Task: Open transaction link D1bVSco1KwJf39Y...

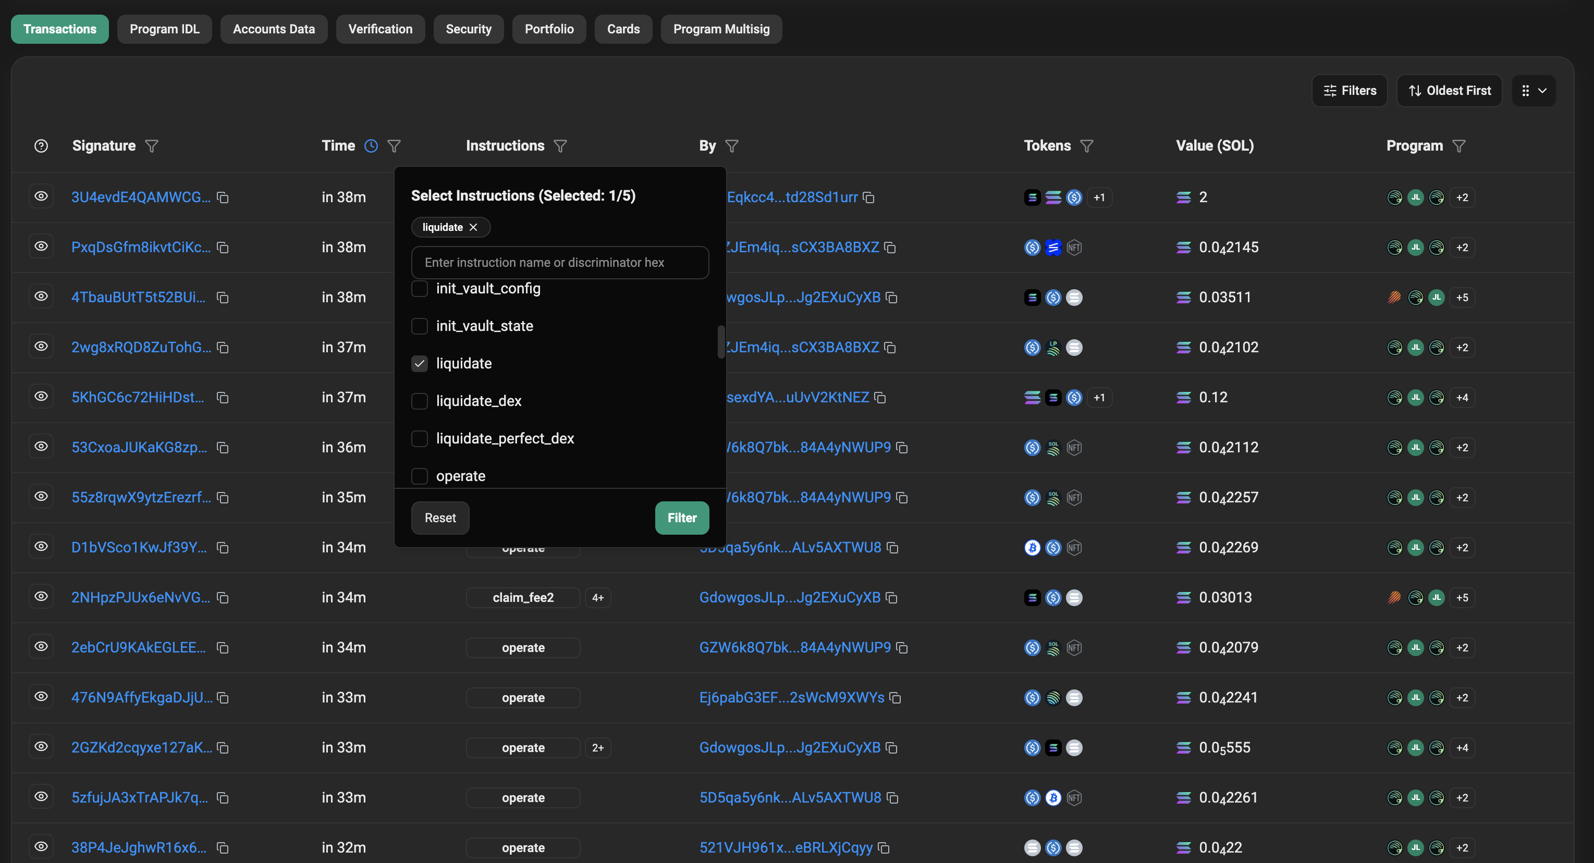Action: point(139,548)
